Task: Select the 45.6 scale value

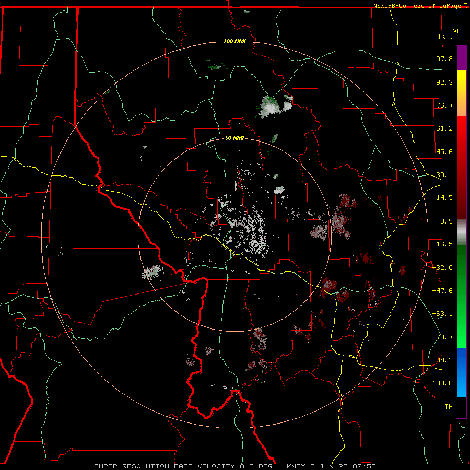Action: point(444,151)
